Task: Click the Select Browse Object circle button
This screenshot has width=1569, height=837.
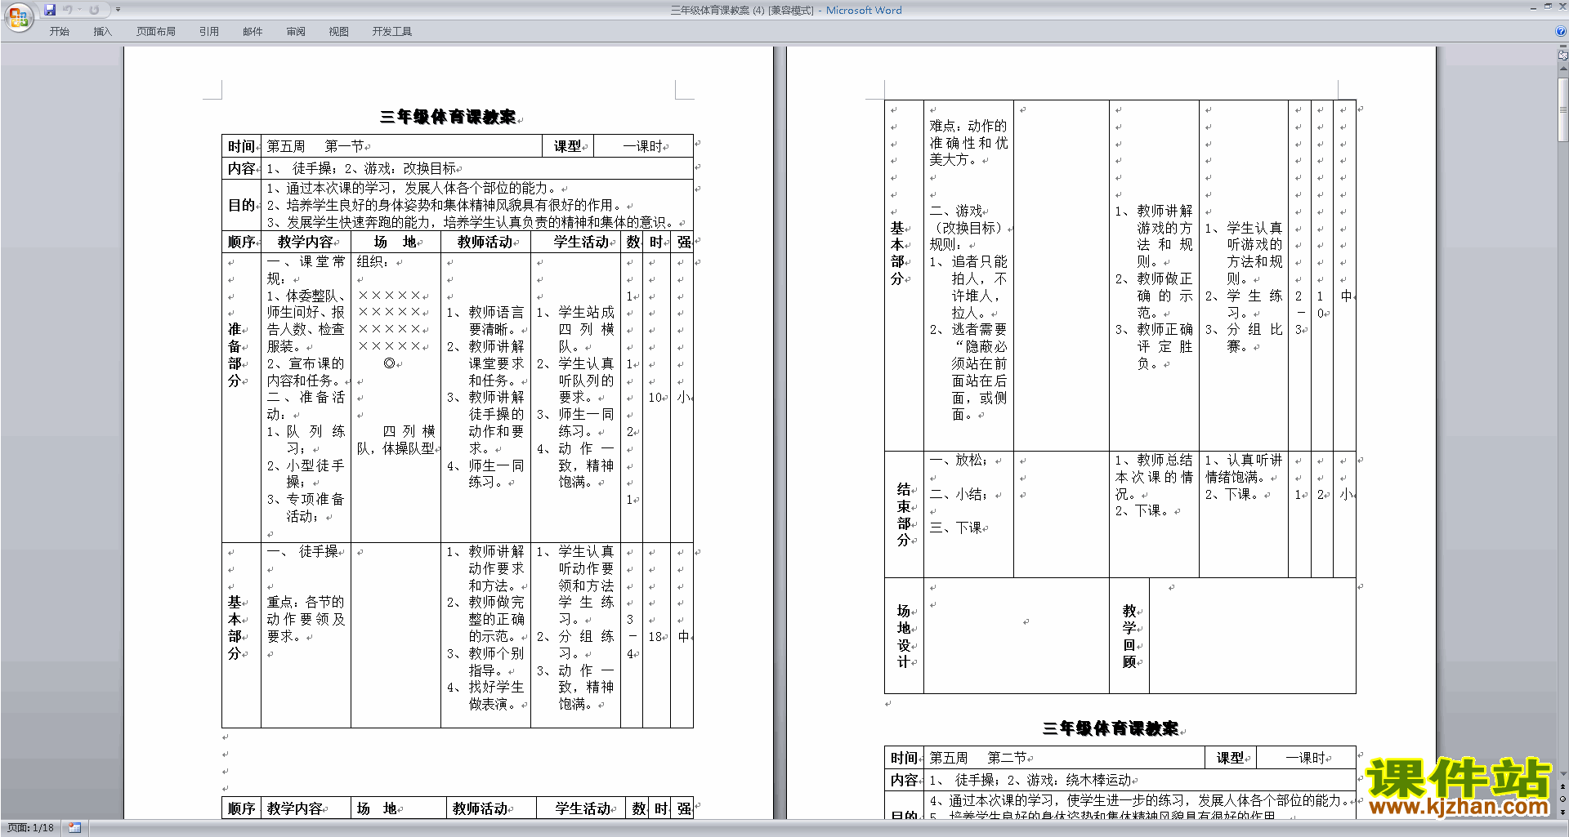Action: click(1562, 799)
